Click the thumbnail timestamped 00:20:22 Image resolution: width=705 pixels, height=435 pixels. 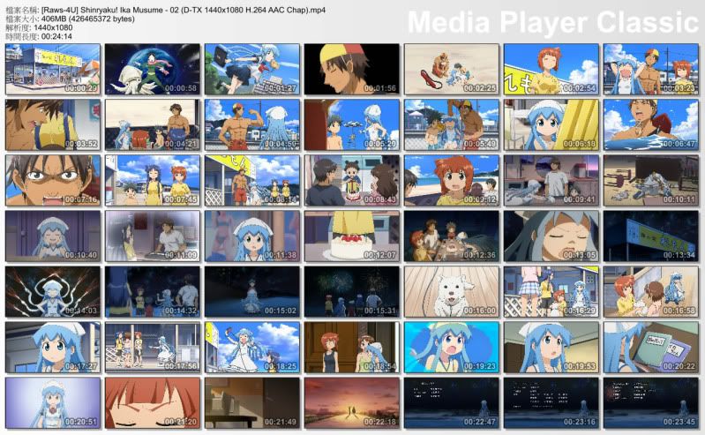tap(651, 347)
